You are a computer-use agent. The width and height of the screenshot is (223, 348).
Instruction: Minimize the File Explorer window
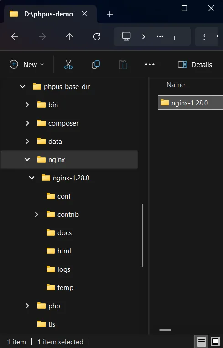click(158, 8)
